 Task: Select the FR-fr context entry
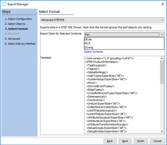87,43
